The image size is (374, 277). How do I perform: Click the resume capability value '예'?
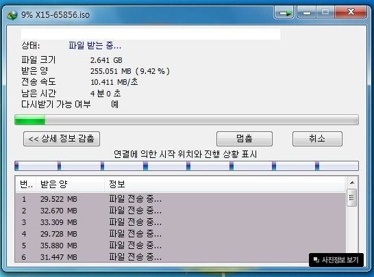coord(114,105)
